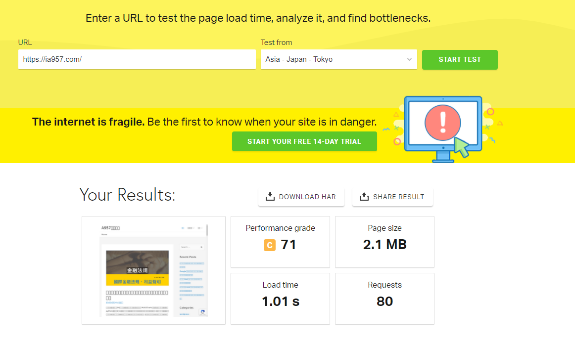Expand the dropdown chevron arrow for test location

pyautogui.click(x=409, y=59)
